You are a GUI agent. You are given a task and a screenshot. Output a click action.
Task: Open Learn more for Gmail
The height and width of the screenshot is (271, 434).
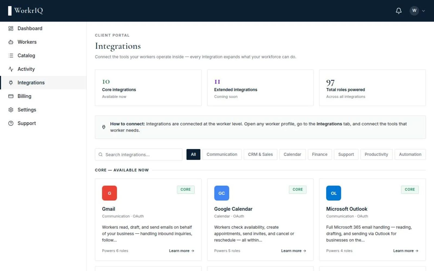click(182, 251)
